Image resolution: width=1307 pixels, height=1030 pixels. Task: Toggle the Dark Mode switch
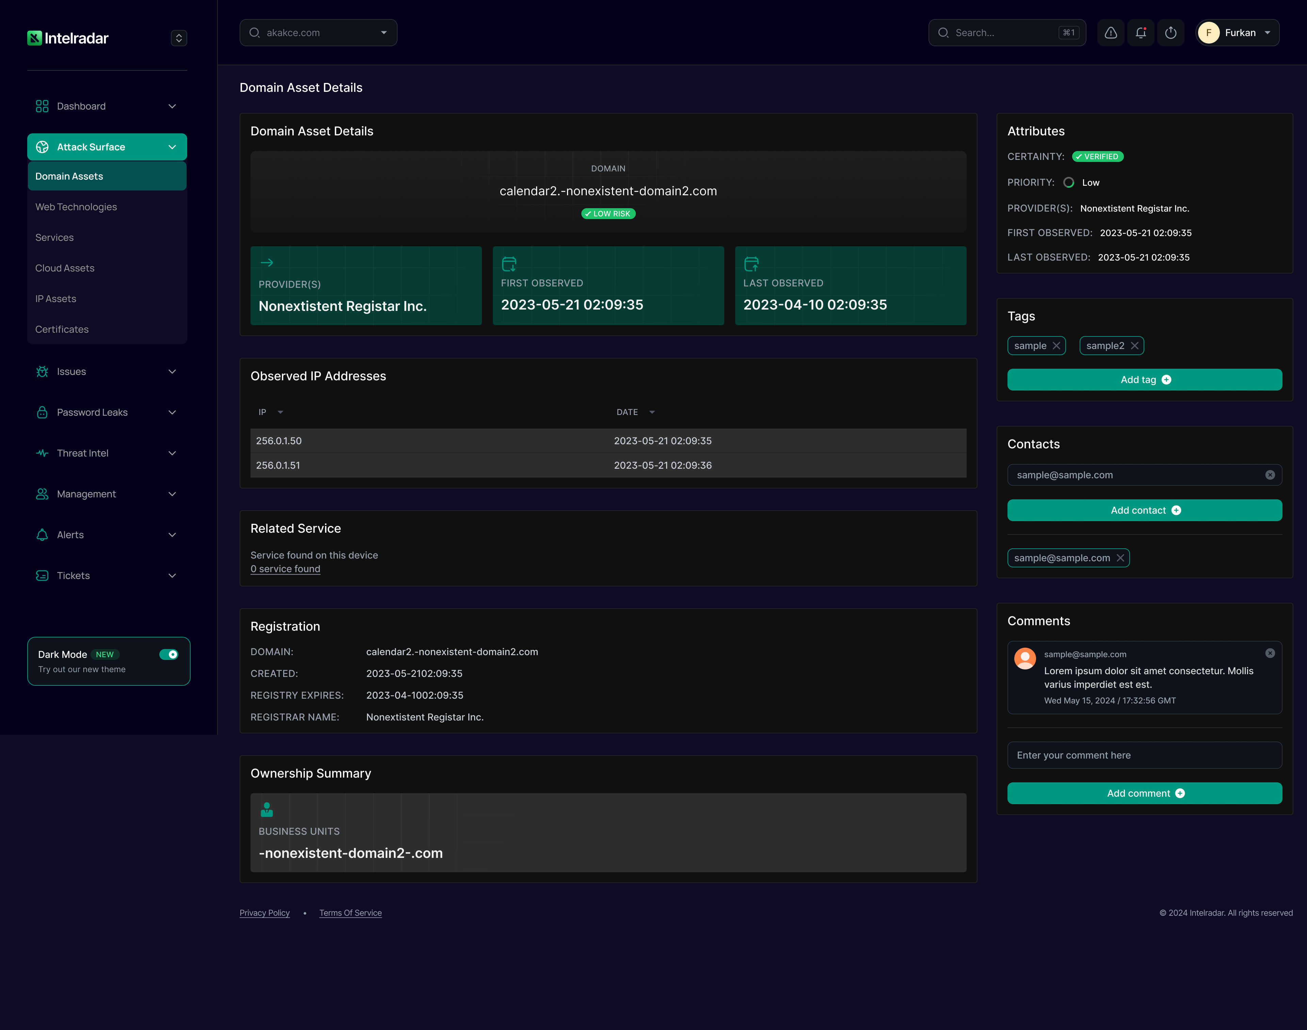[x=169, y=654]
